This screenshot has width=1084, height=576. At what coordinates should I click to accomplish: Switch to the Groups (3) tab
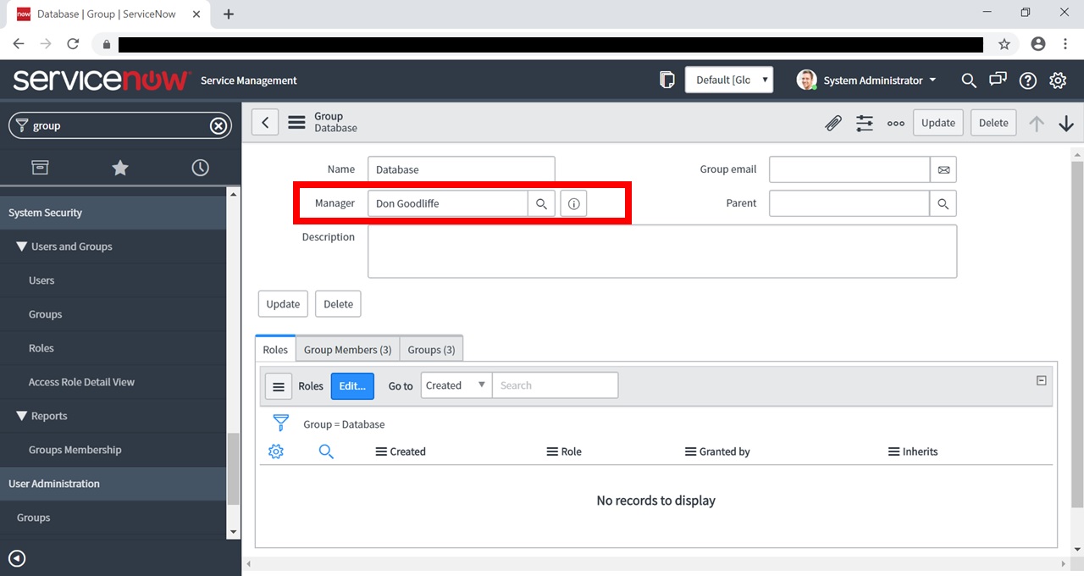click(431, 349)
